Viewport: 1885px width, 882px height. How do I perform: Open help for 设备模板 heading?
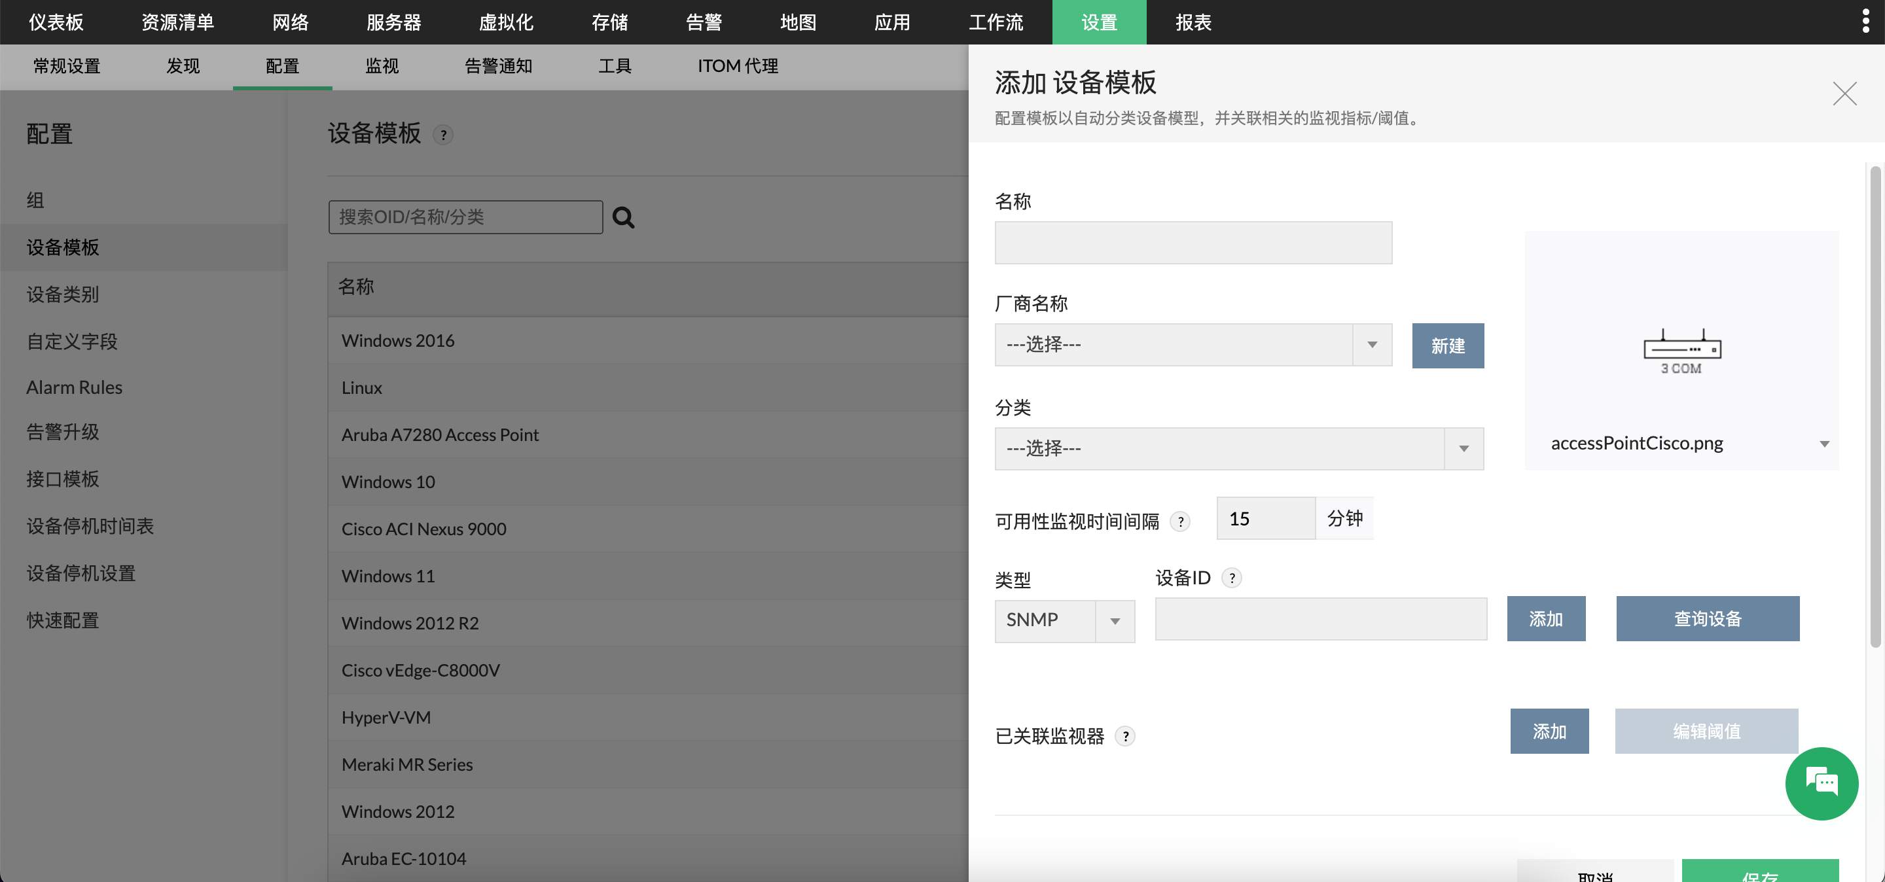pos(442,135)
